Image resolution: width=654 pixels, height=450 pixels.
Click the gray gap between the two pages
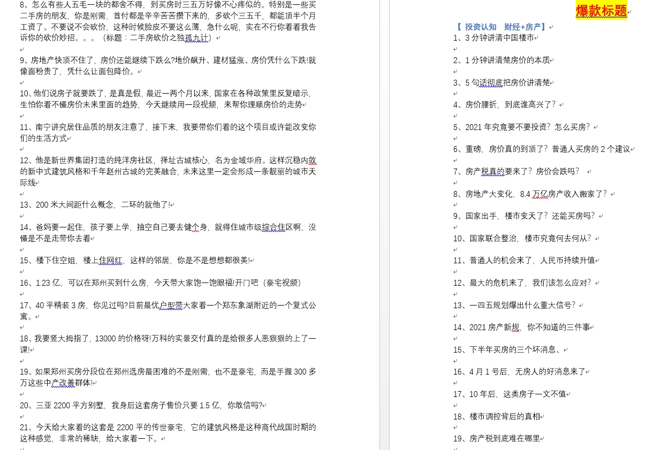click(384, 225)
